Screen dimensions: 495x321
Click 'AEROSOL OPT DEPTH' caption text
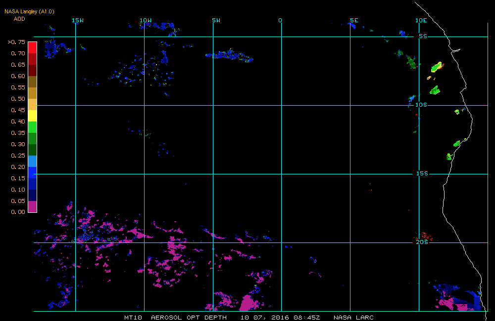189,318
